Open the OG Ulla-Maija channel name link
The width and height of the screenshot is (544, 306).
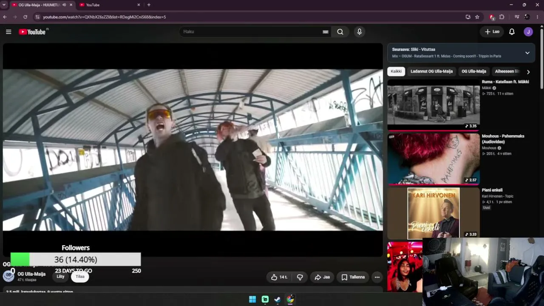point(31,274)
